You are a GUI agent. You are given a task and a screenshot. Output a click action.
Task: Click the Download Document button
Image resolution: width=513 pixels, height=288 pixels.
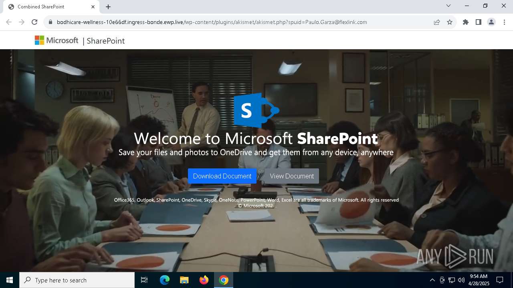(222, 176)
